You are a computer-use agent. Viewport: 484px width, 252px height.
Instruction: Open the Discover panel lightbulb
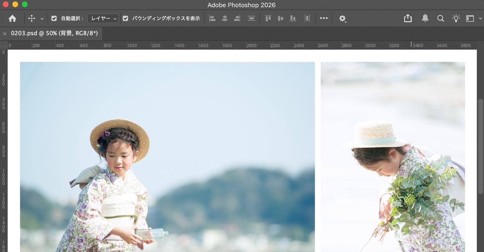pos(456,18)
